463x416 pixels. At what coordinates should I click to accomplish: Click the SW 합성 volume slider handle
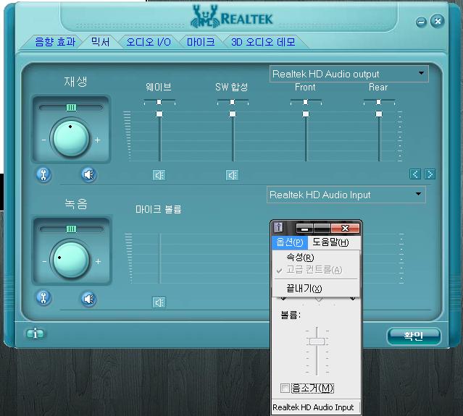[x=233, y=114]
